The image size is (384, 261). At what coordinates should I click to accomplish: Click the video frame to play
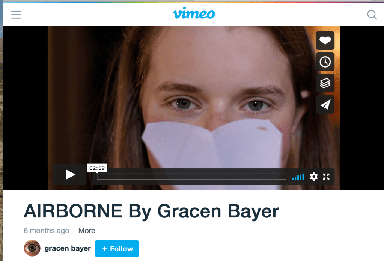(x=193, y=98)
